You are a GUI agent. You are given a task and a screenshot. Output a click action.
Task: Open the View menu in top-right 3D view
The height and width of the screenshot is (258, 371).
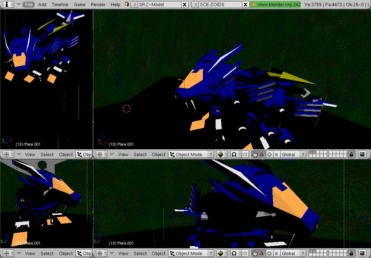pyautogui.click(x=123, y=155)
